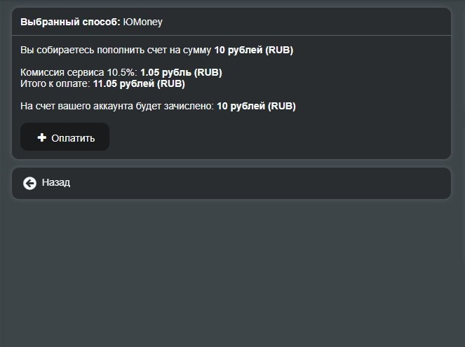Click the Итого к оплате label
Viewport: 465px width, 347px height.
55,83
